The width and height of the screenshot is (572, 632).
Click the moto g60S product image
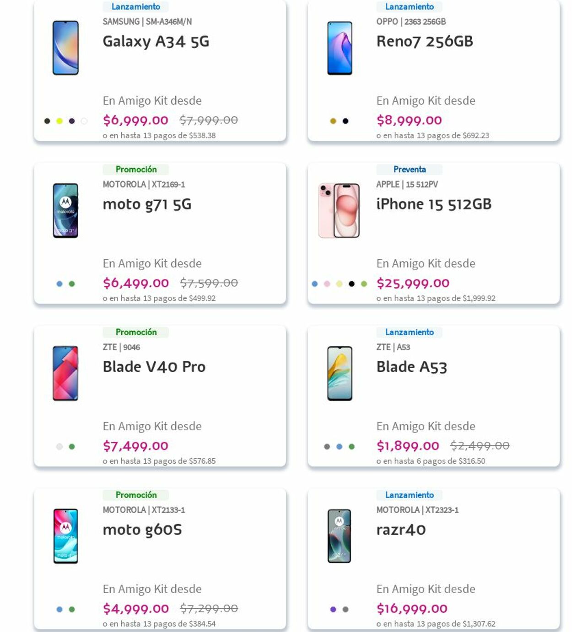click(65, 536)
